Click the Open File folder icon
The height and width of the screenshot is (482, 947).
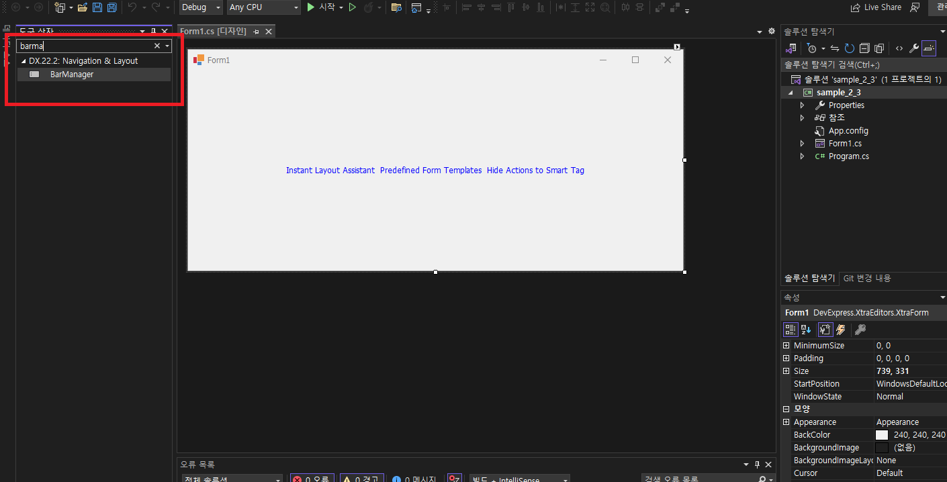click(83, 7)
